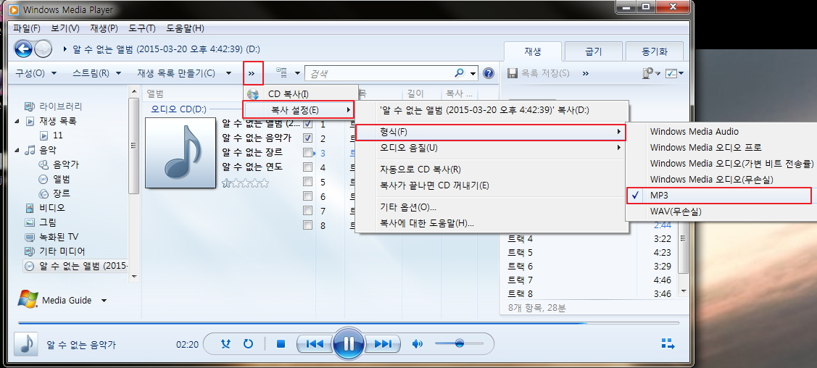Viewport: 817px width, 368px height.
Task: Switch to the 굽기 tab
Action: click(594, 51)
